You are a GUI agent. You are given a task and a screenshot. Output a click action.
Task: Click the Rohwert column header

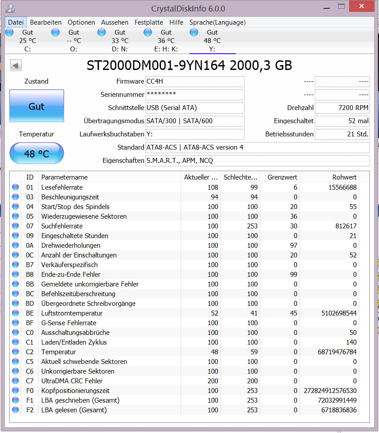point(329,177)
